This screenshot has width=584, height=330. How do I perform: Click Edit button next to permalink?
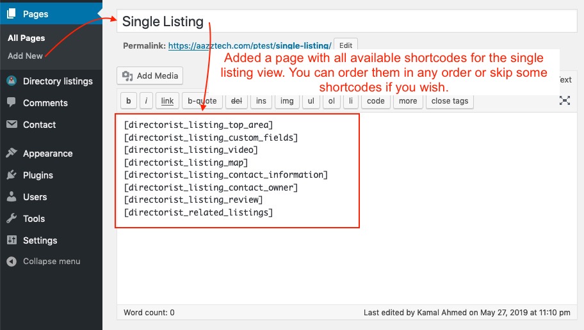point(346,45)
